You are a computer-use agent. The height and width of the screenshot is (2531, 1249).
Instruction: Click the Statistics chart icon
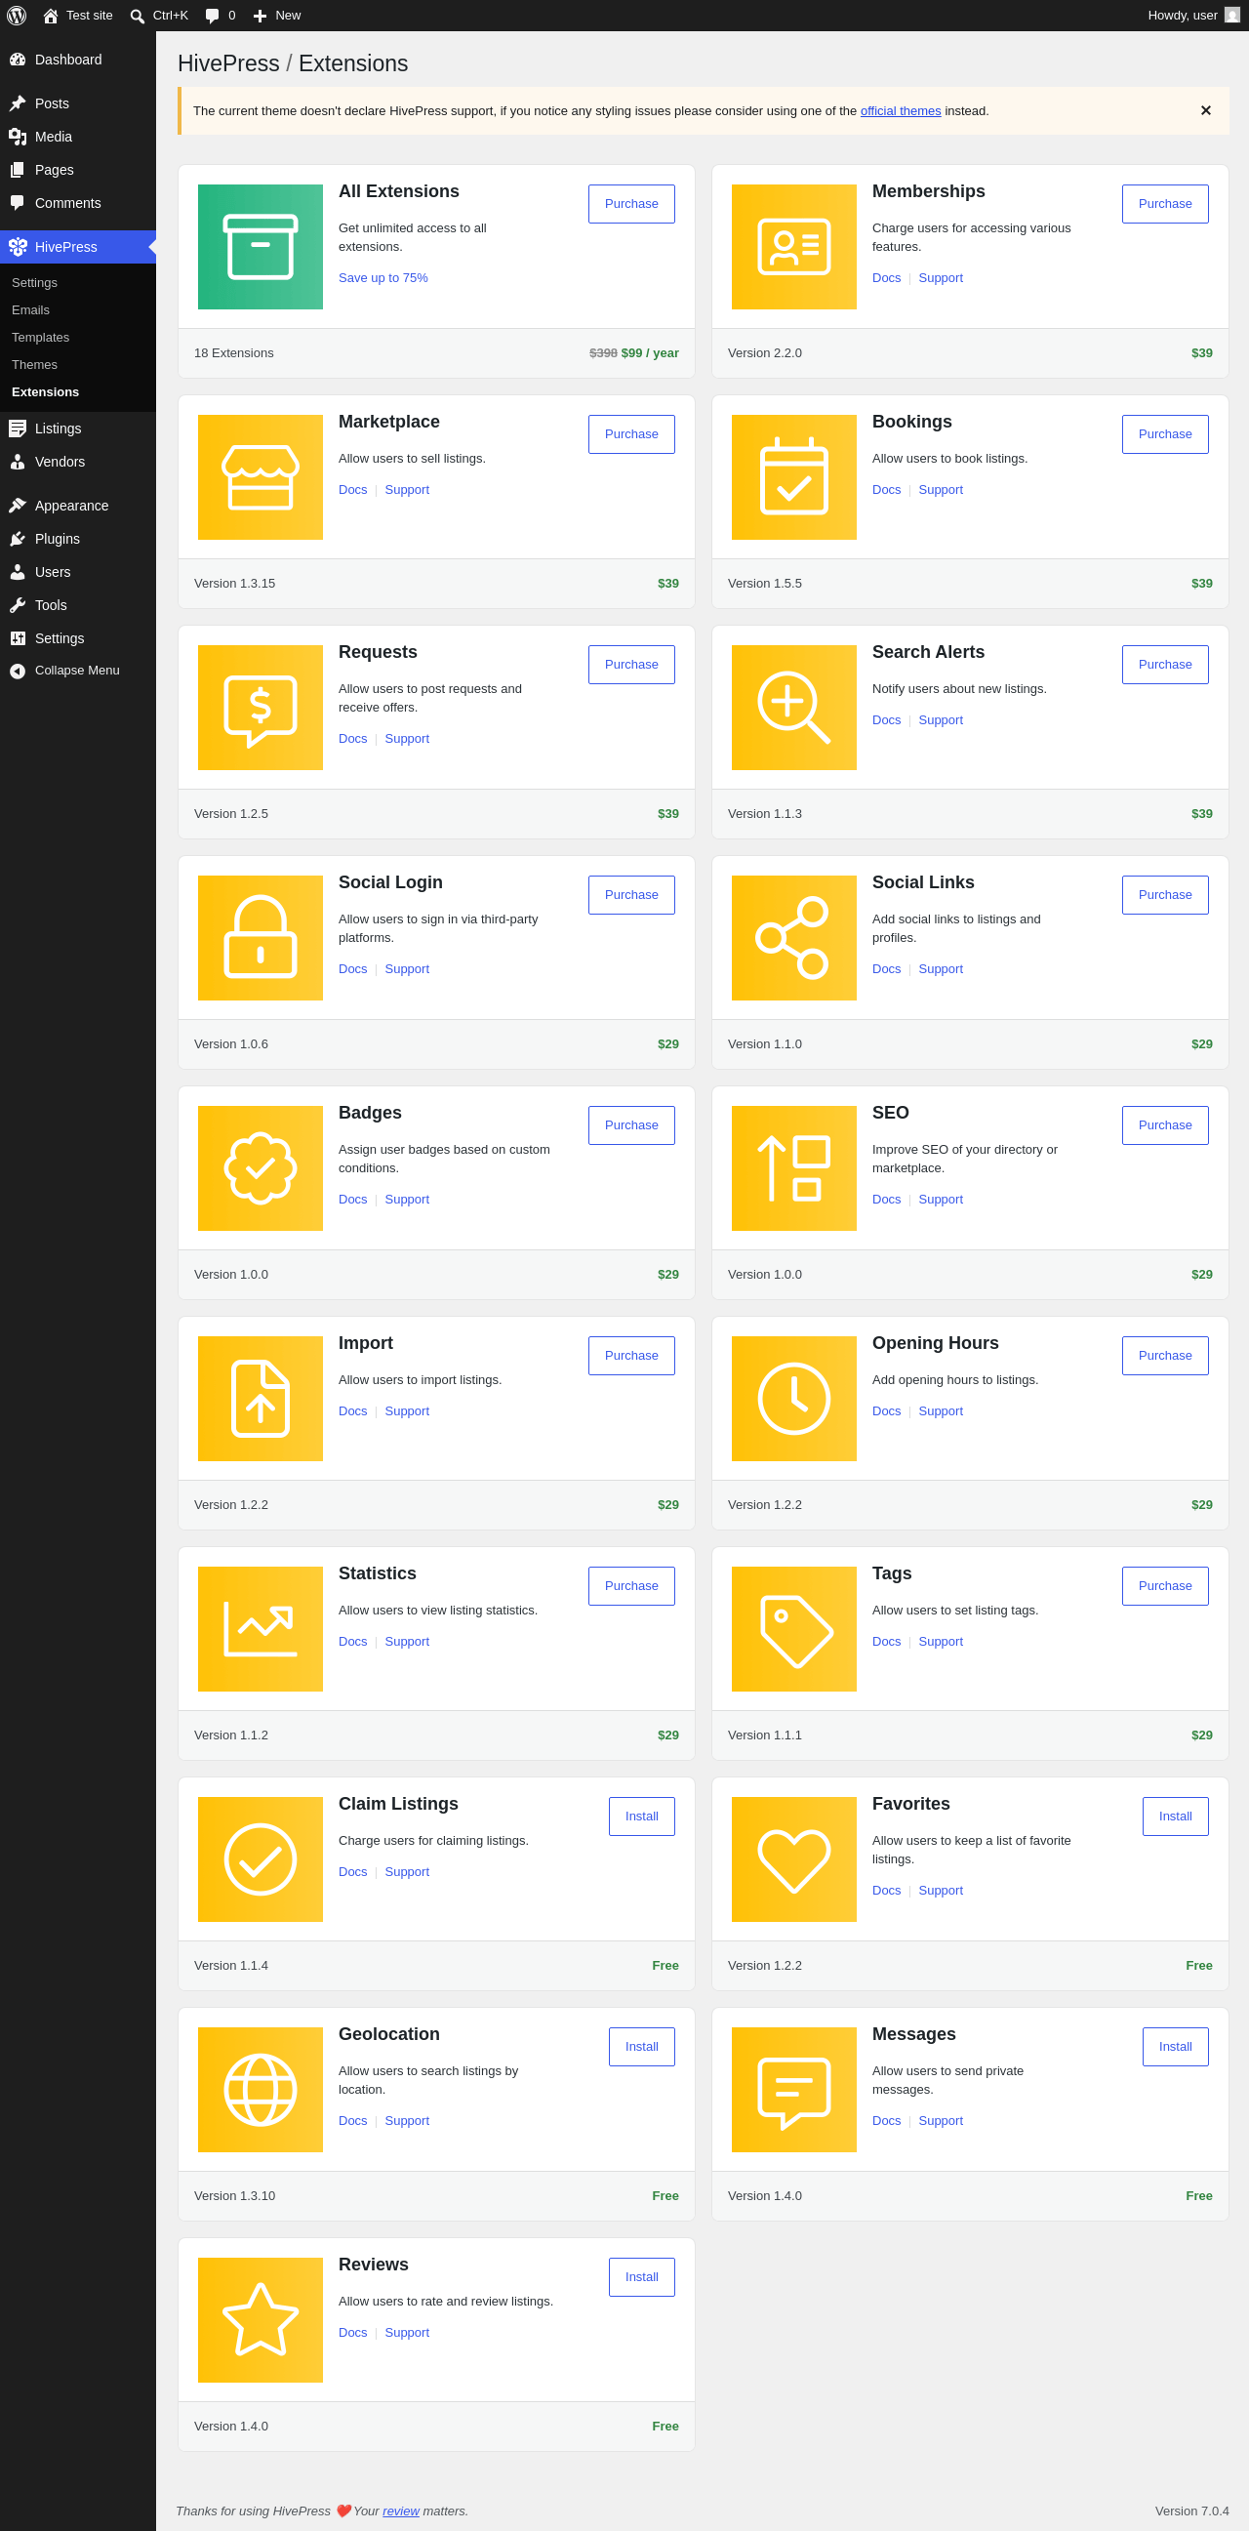click(261, 1629)
